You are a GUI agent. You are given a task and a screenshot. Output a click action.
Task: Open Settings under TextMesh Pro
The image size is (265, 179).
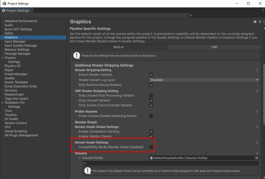tap(14, 107)
